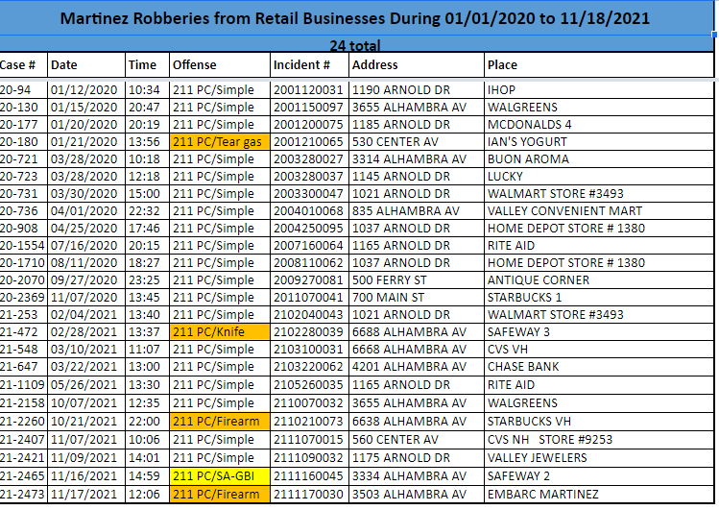719x510 pixels.
Task: Click the yellow '211 PC/SA-GBI' cell
Action: (220, 476)
